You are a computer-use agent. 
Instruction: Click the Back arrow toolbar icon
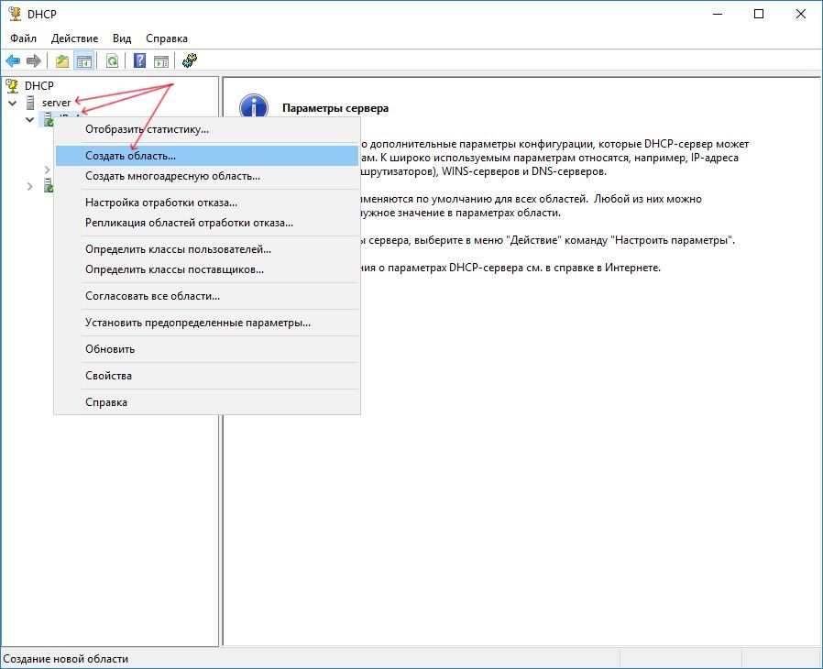point(13,61)
